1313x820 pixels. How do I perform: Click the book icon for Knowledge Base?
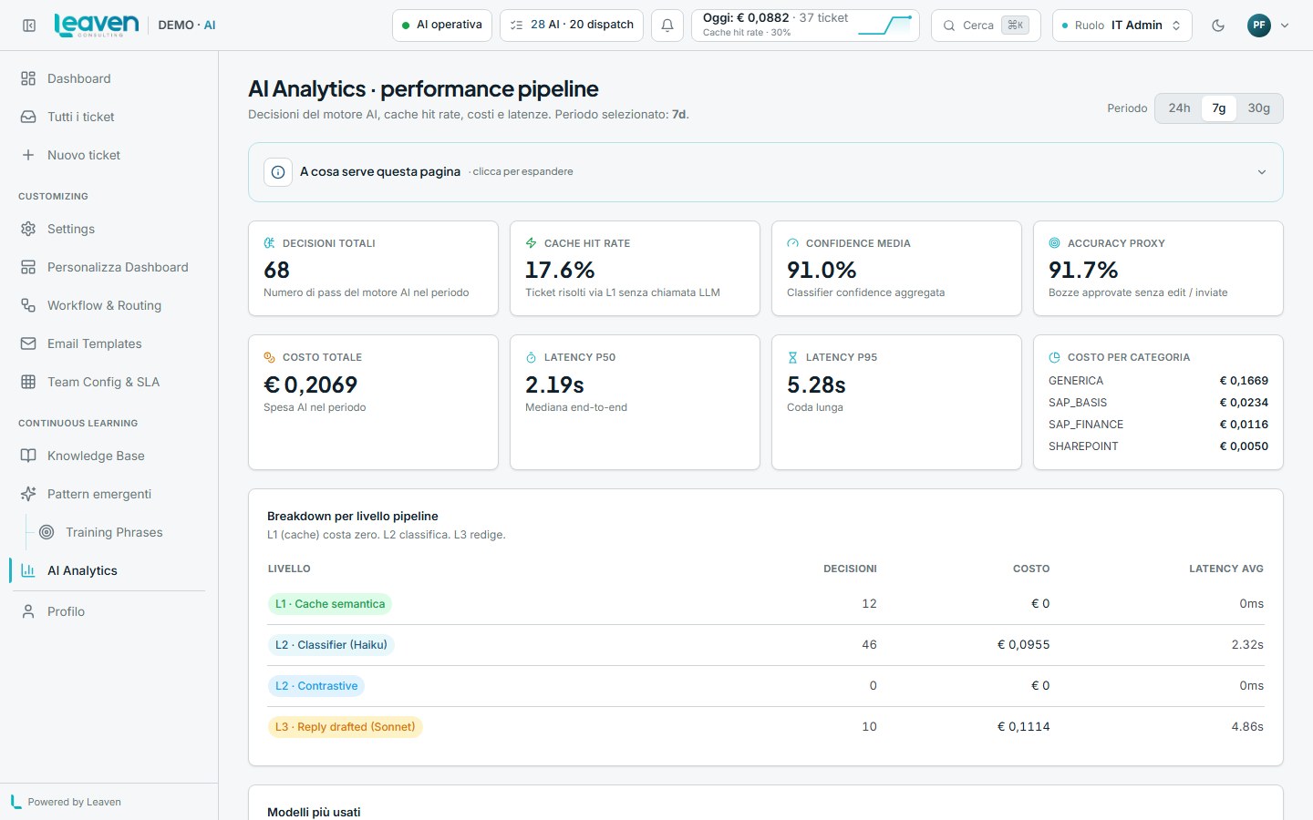click(x=28, y=456)
